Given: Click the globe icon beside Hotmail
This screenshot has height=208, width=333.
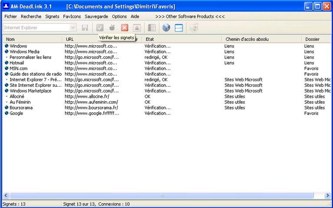Looking at the screenshot, I should click(x=7, y=63).
